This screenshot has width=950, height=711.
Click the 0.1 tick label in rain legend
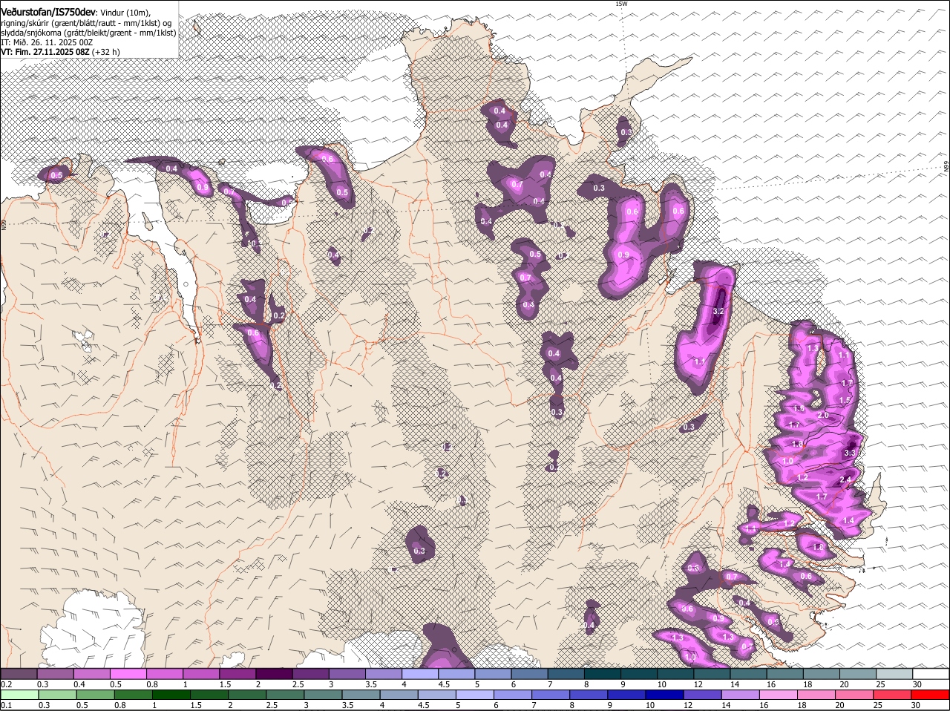coord(6,705)
